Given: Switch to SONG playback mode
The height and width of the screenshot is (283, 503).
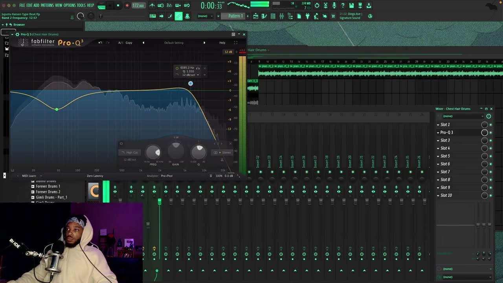Looking at the screenshot, I should (101, 7).
